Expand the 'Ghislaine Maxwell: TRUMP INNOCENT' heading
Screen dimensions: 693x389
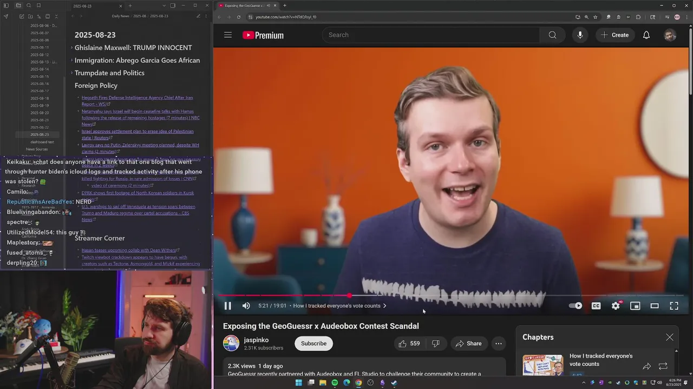coord(71,48)
